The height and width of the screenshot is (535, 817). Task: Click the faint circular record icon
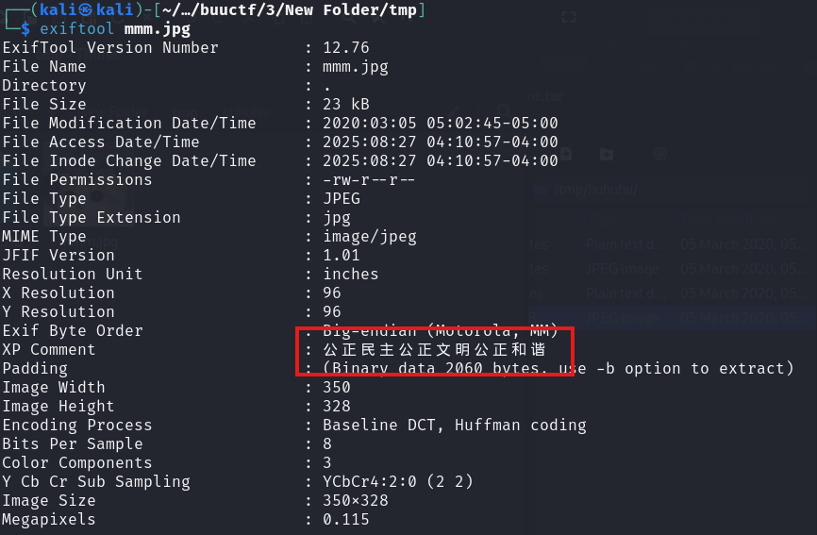pos(660,154)
